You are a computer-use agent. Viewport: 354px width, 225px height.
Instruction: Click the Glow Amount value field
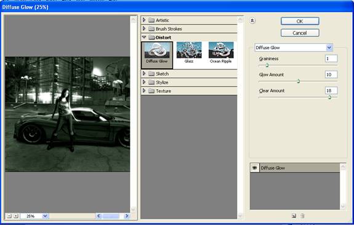pyautogui.click(x=331, y=74)
